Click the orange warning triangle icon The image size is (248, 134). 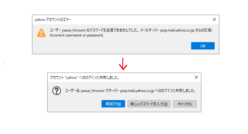point(41,33)
